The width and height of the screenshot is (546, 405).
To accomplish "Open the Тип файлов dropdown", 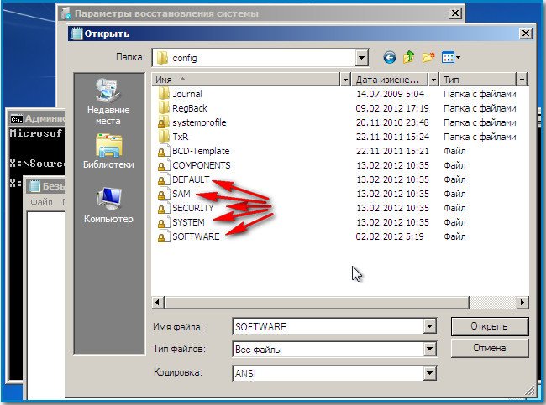I will click(430, 349).
